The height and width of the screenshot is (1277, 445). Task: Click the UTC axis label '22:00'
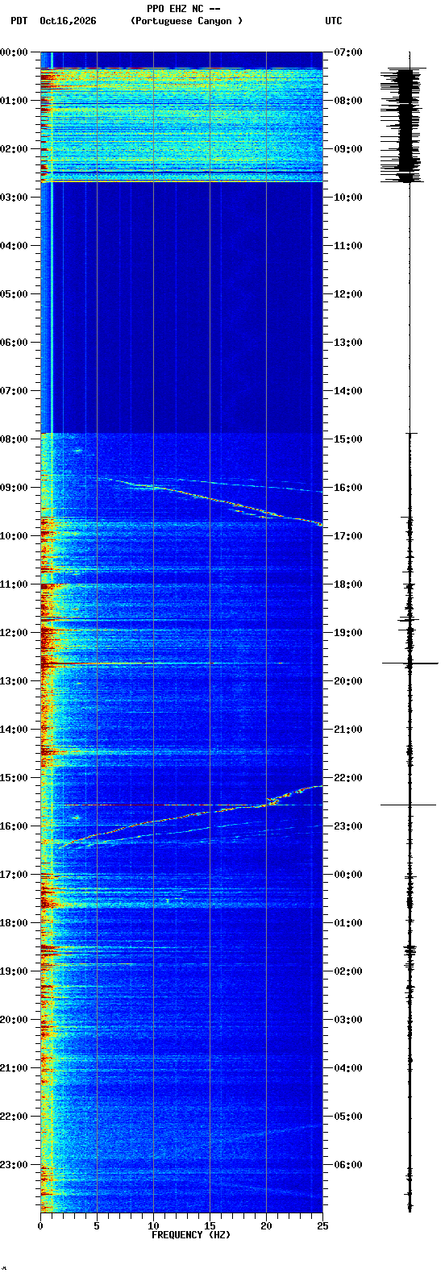(x=348, y=778)
